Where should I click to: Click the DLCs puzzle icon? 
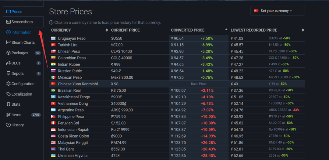pyautogui.click(x=9, y=63)
